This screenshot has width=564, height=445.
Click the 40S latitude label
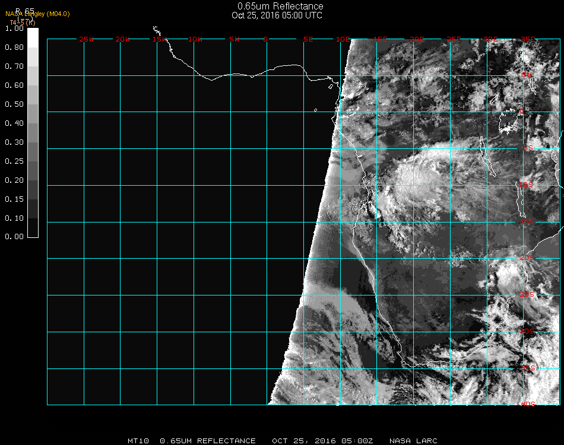527,404
